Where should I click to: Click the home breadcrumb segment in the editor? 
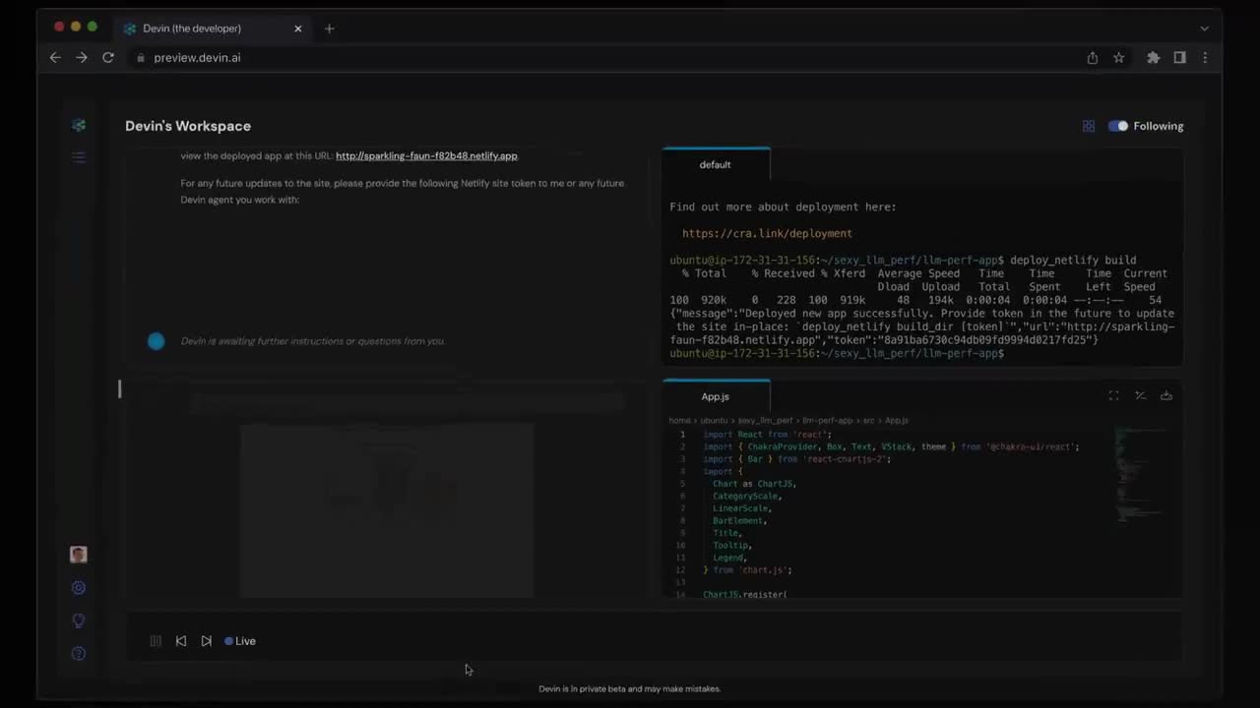click(679, 420)
